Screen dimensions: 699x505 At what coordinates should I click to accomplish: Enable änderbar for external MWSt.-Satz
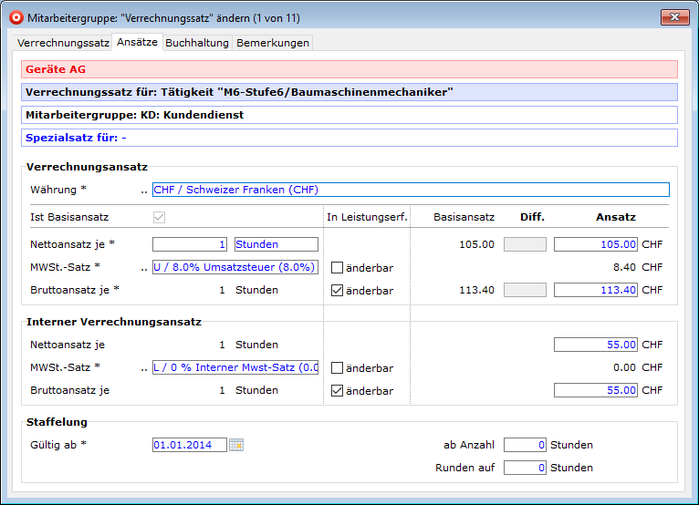tap(337, 268)
